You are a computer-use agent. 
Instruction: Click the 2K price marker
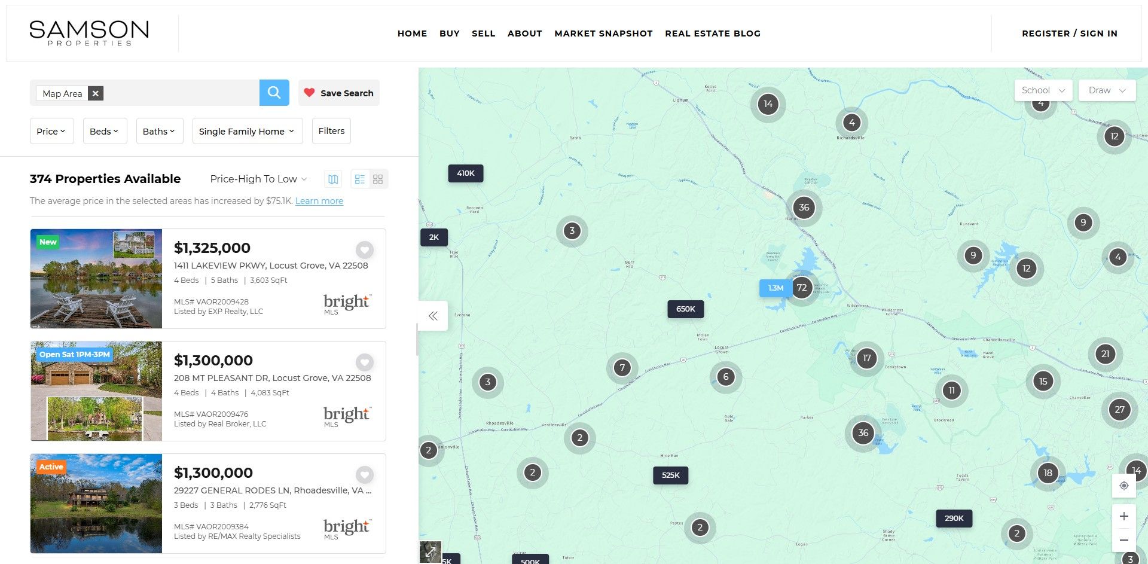(434, 237)
